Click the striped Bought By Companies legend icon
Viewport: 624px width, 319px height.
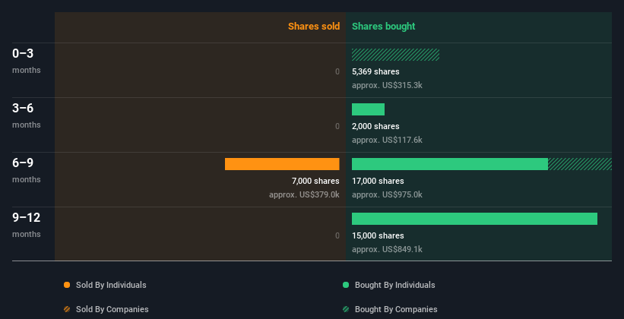(x=346, y=309)
